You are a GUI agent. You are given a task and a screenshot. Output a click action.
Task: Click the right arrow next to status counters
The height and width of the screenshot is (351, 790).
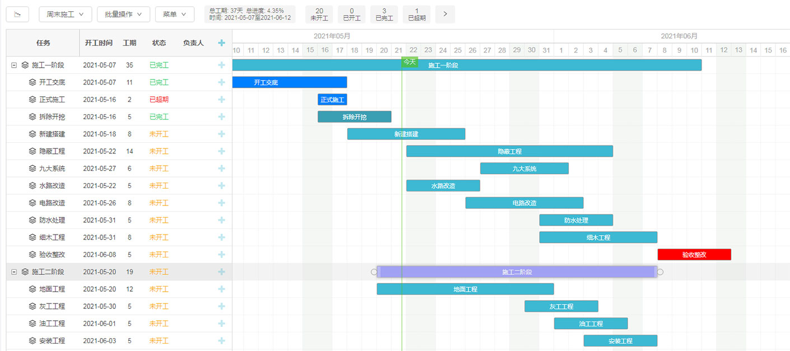click(x=445, y=14)
